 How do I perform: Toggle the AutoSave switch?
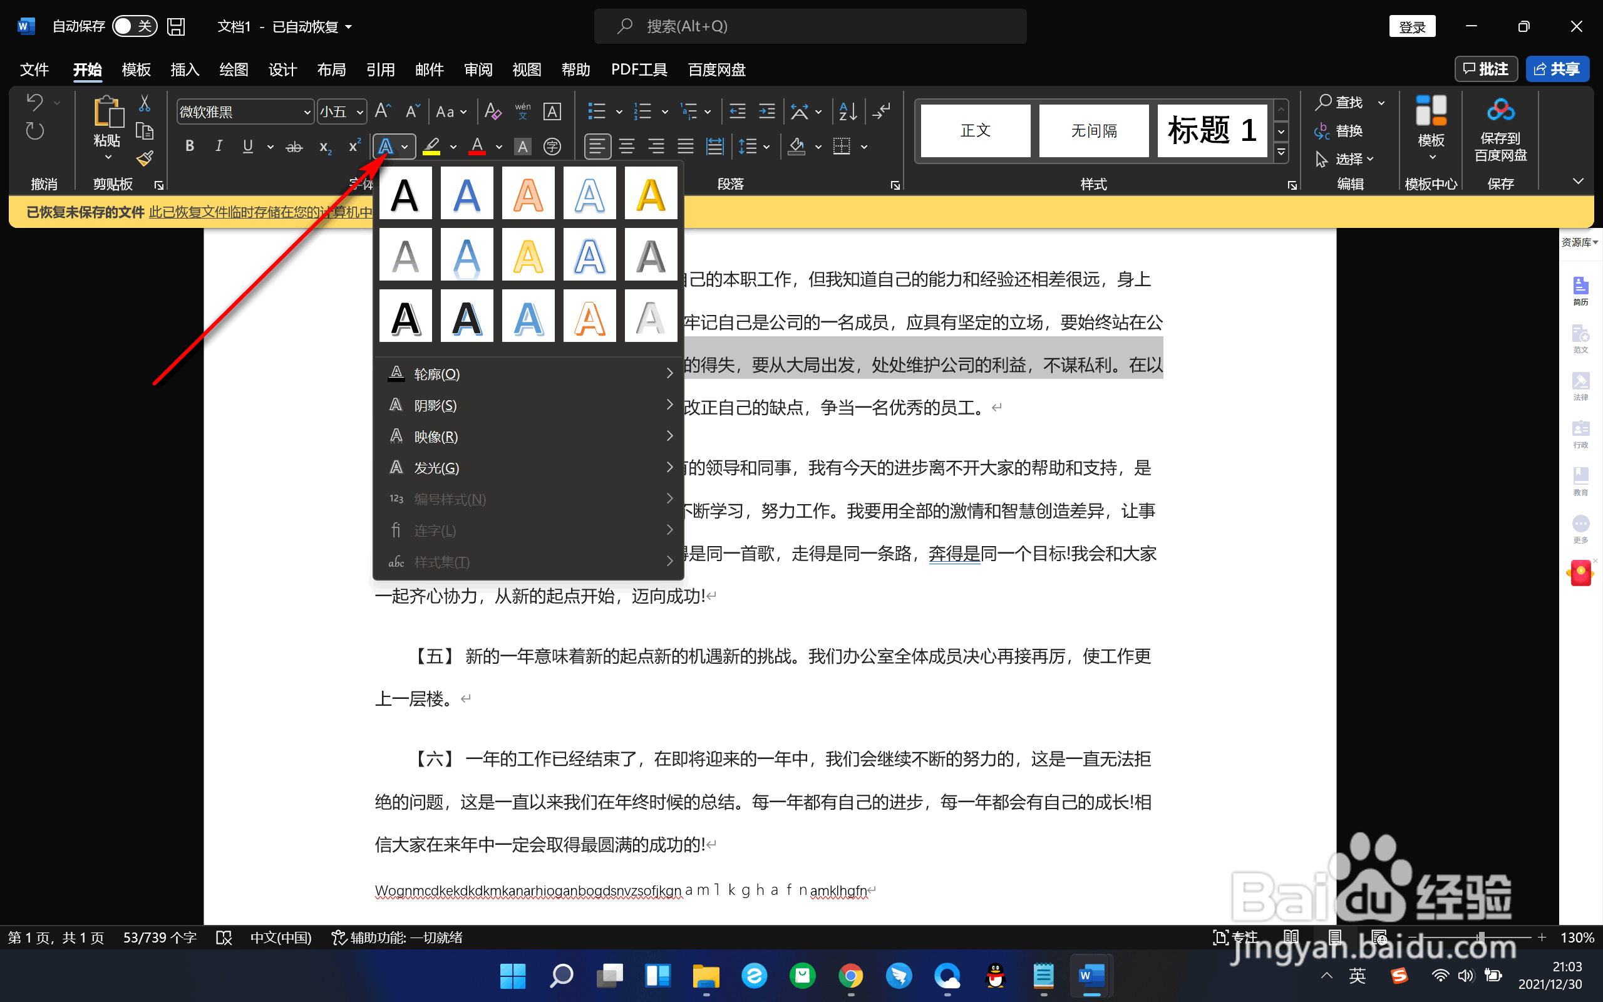tap(135, 26)
